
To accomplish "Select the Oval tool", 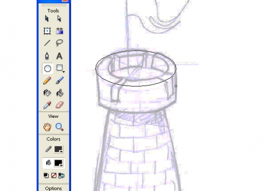I will 48,68.
